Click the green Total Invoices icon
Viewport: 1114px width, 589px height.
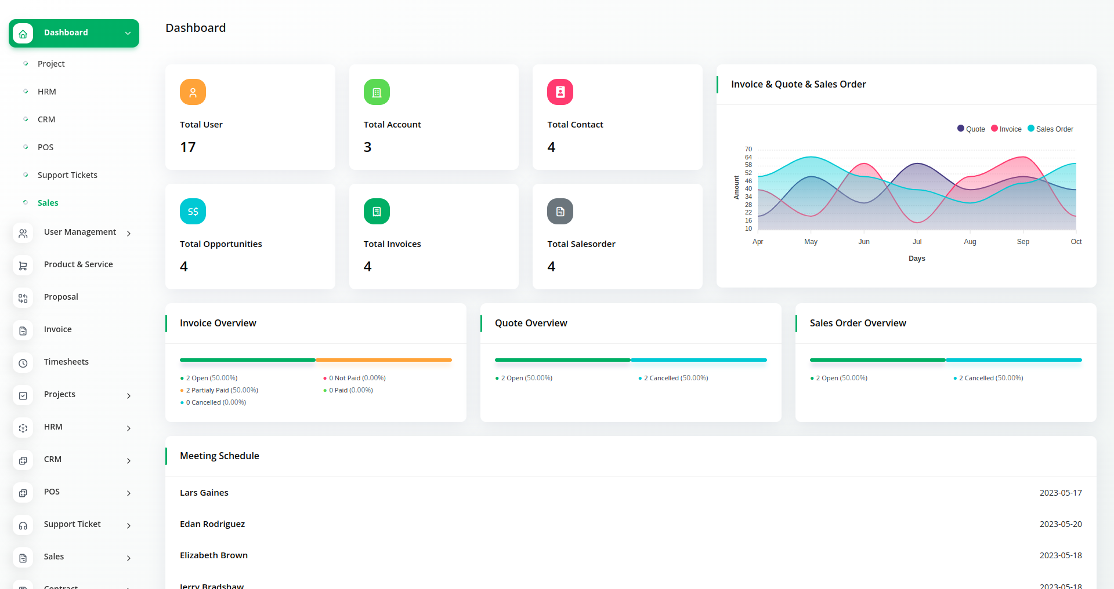pyautogui.click(x=377, y=212)
